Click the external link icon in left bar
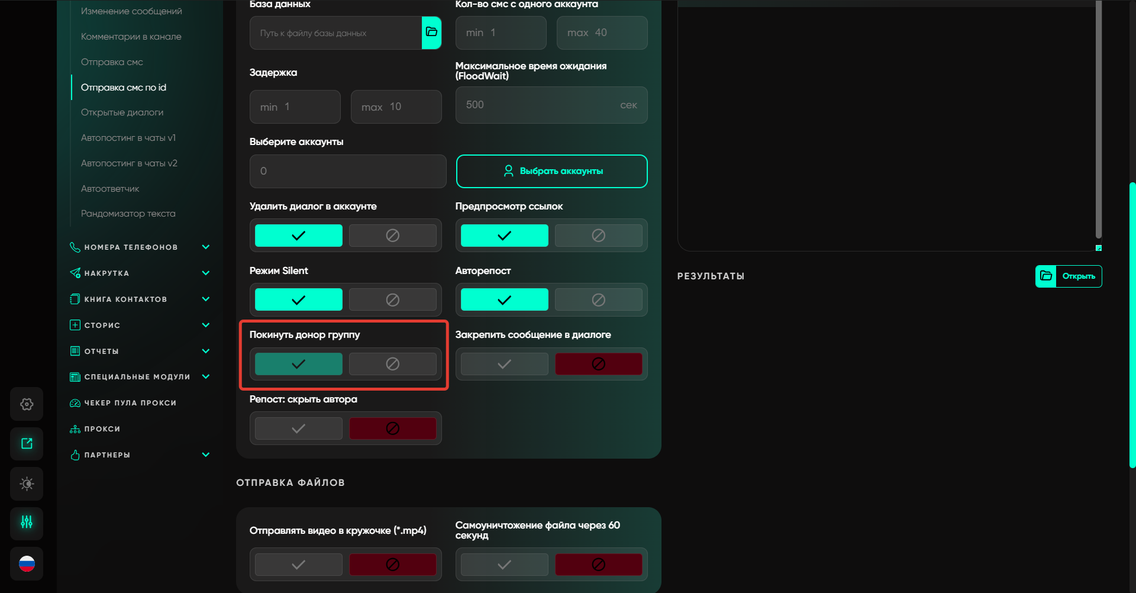The width and height of the screenshot is (1136, 593). click(x=27, y=444)
